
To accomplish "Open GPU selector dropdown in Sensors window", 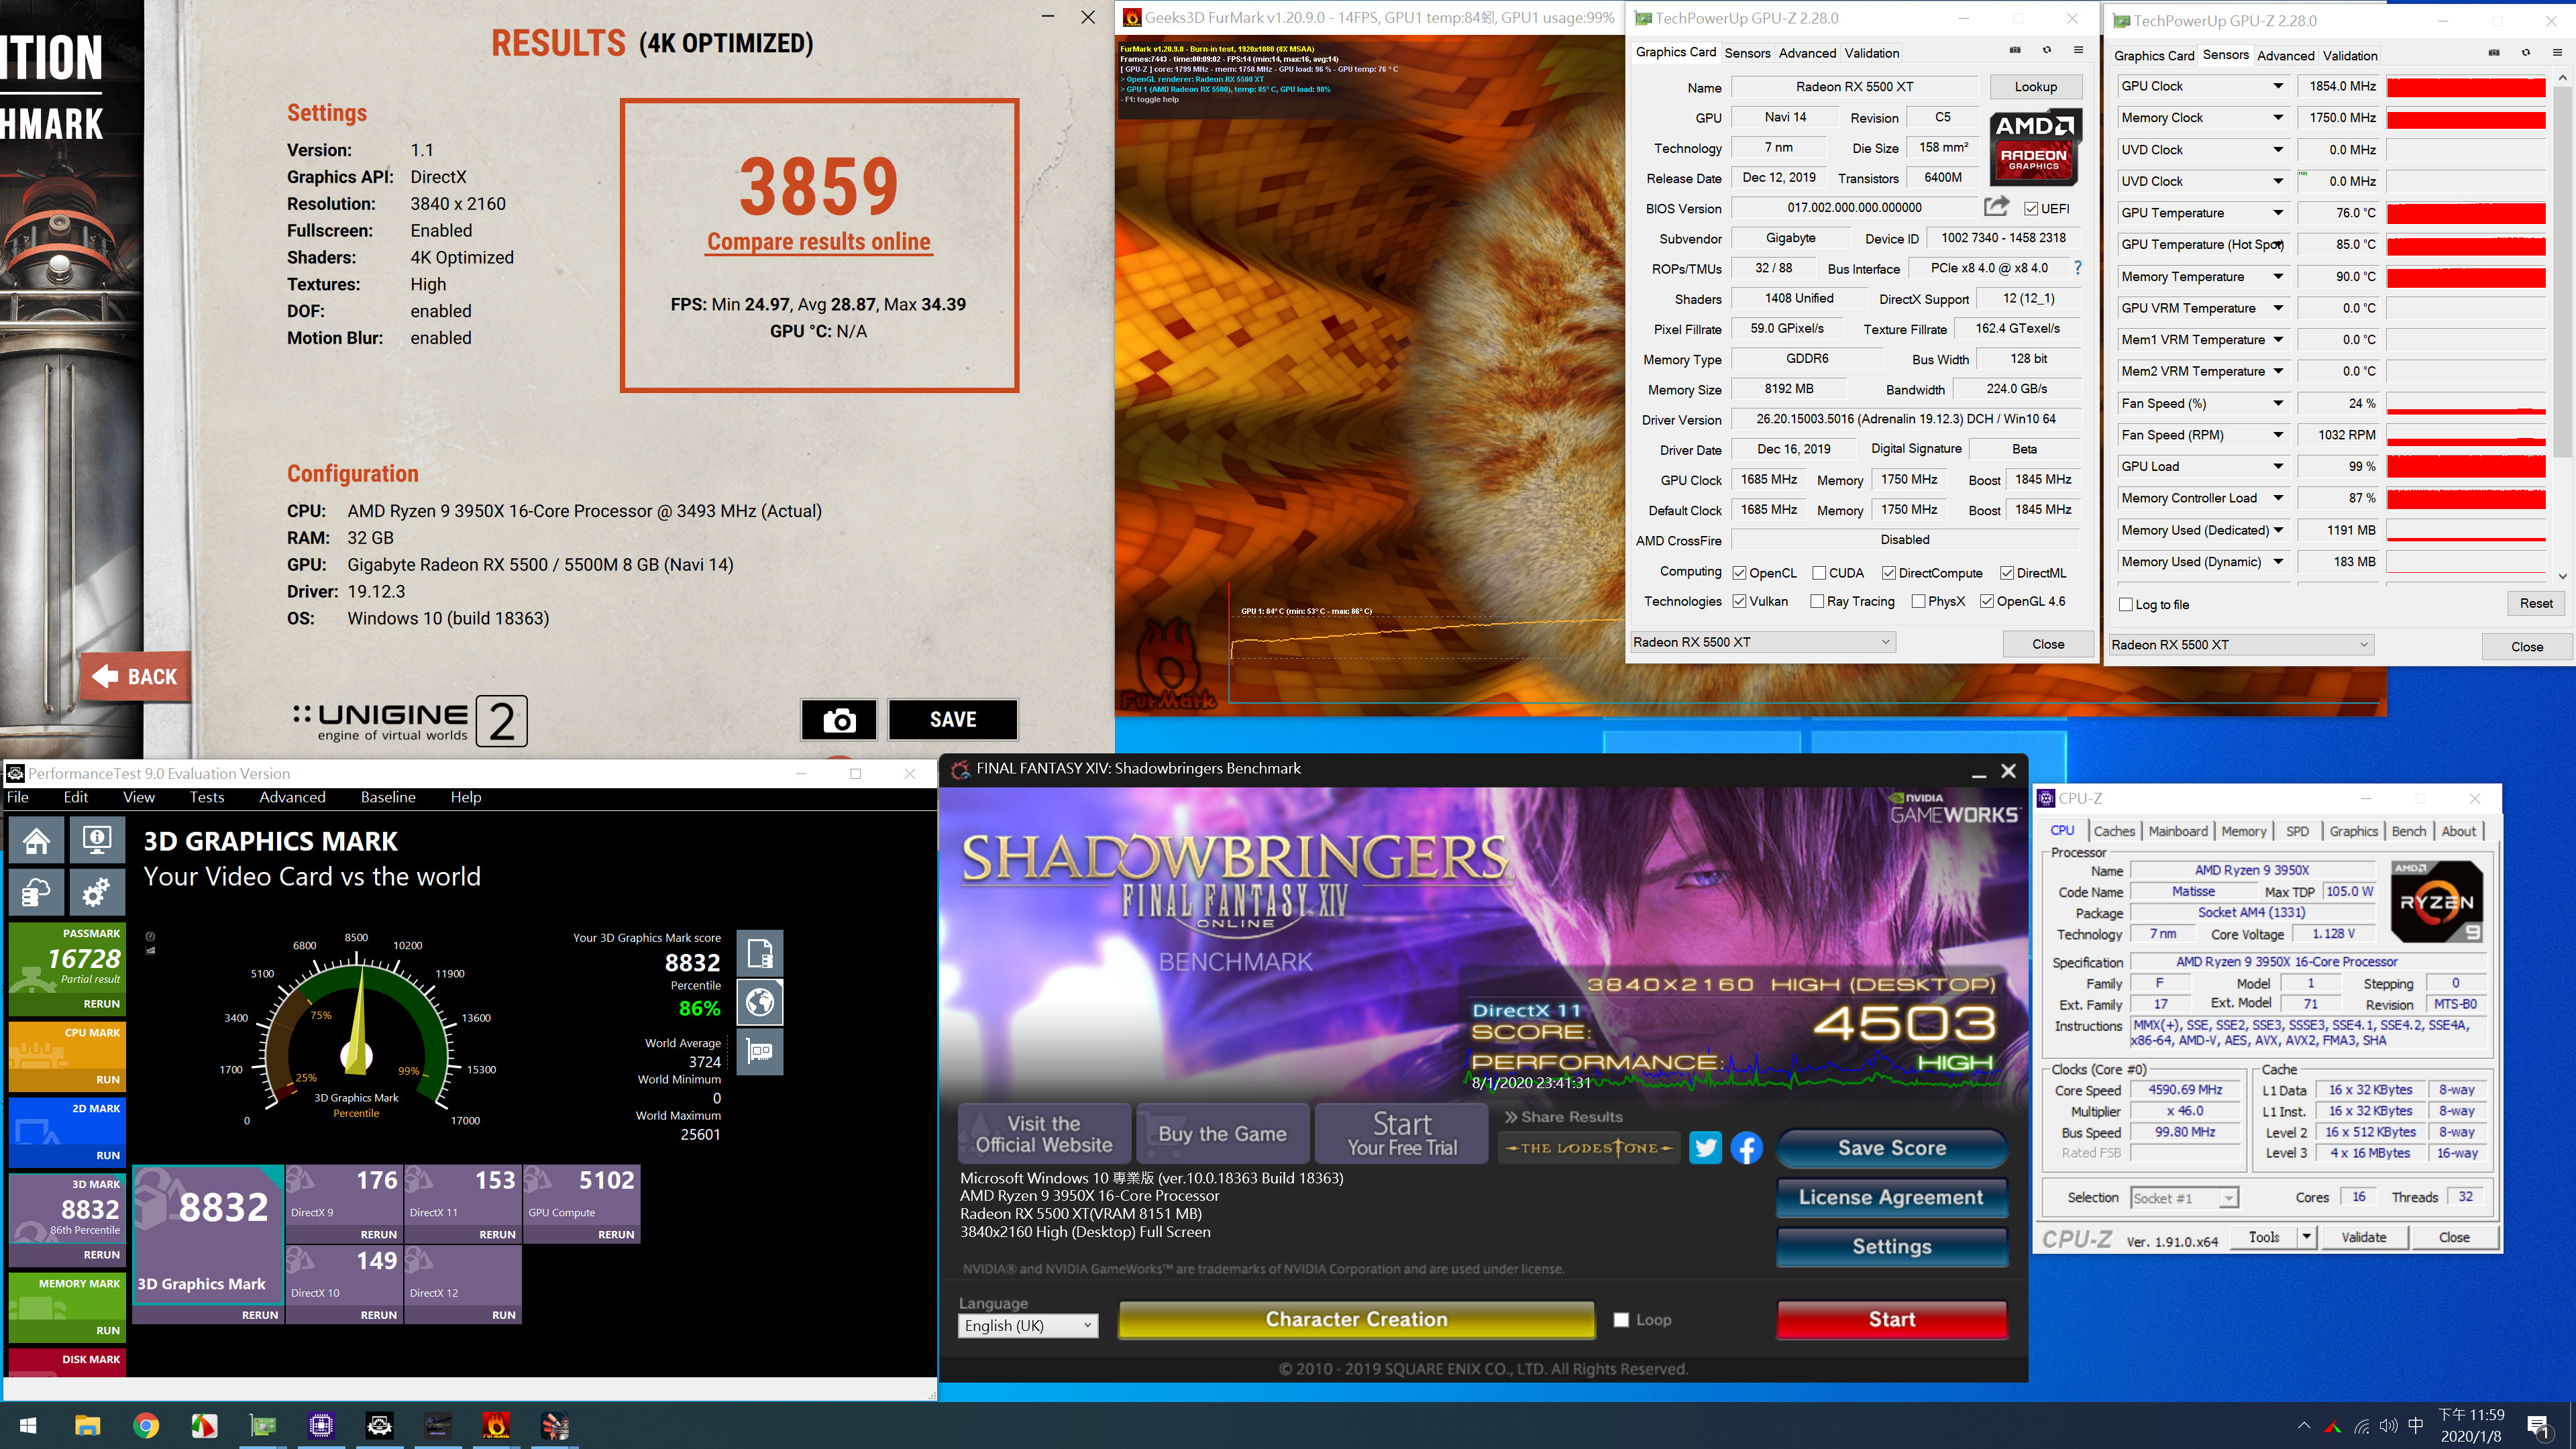I will 2241,645.
